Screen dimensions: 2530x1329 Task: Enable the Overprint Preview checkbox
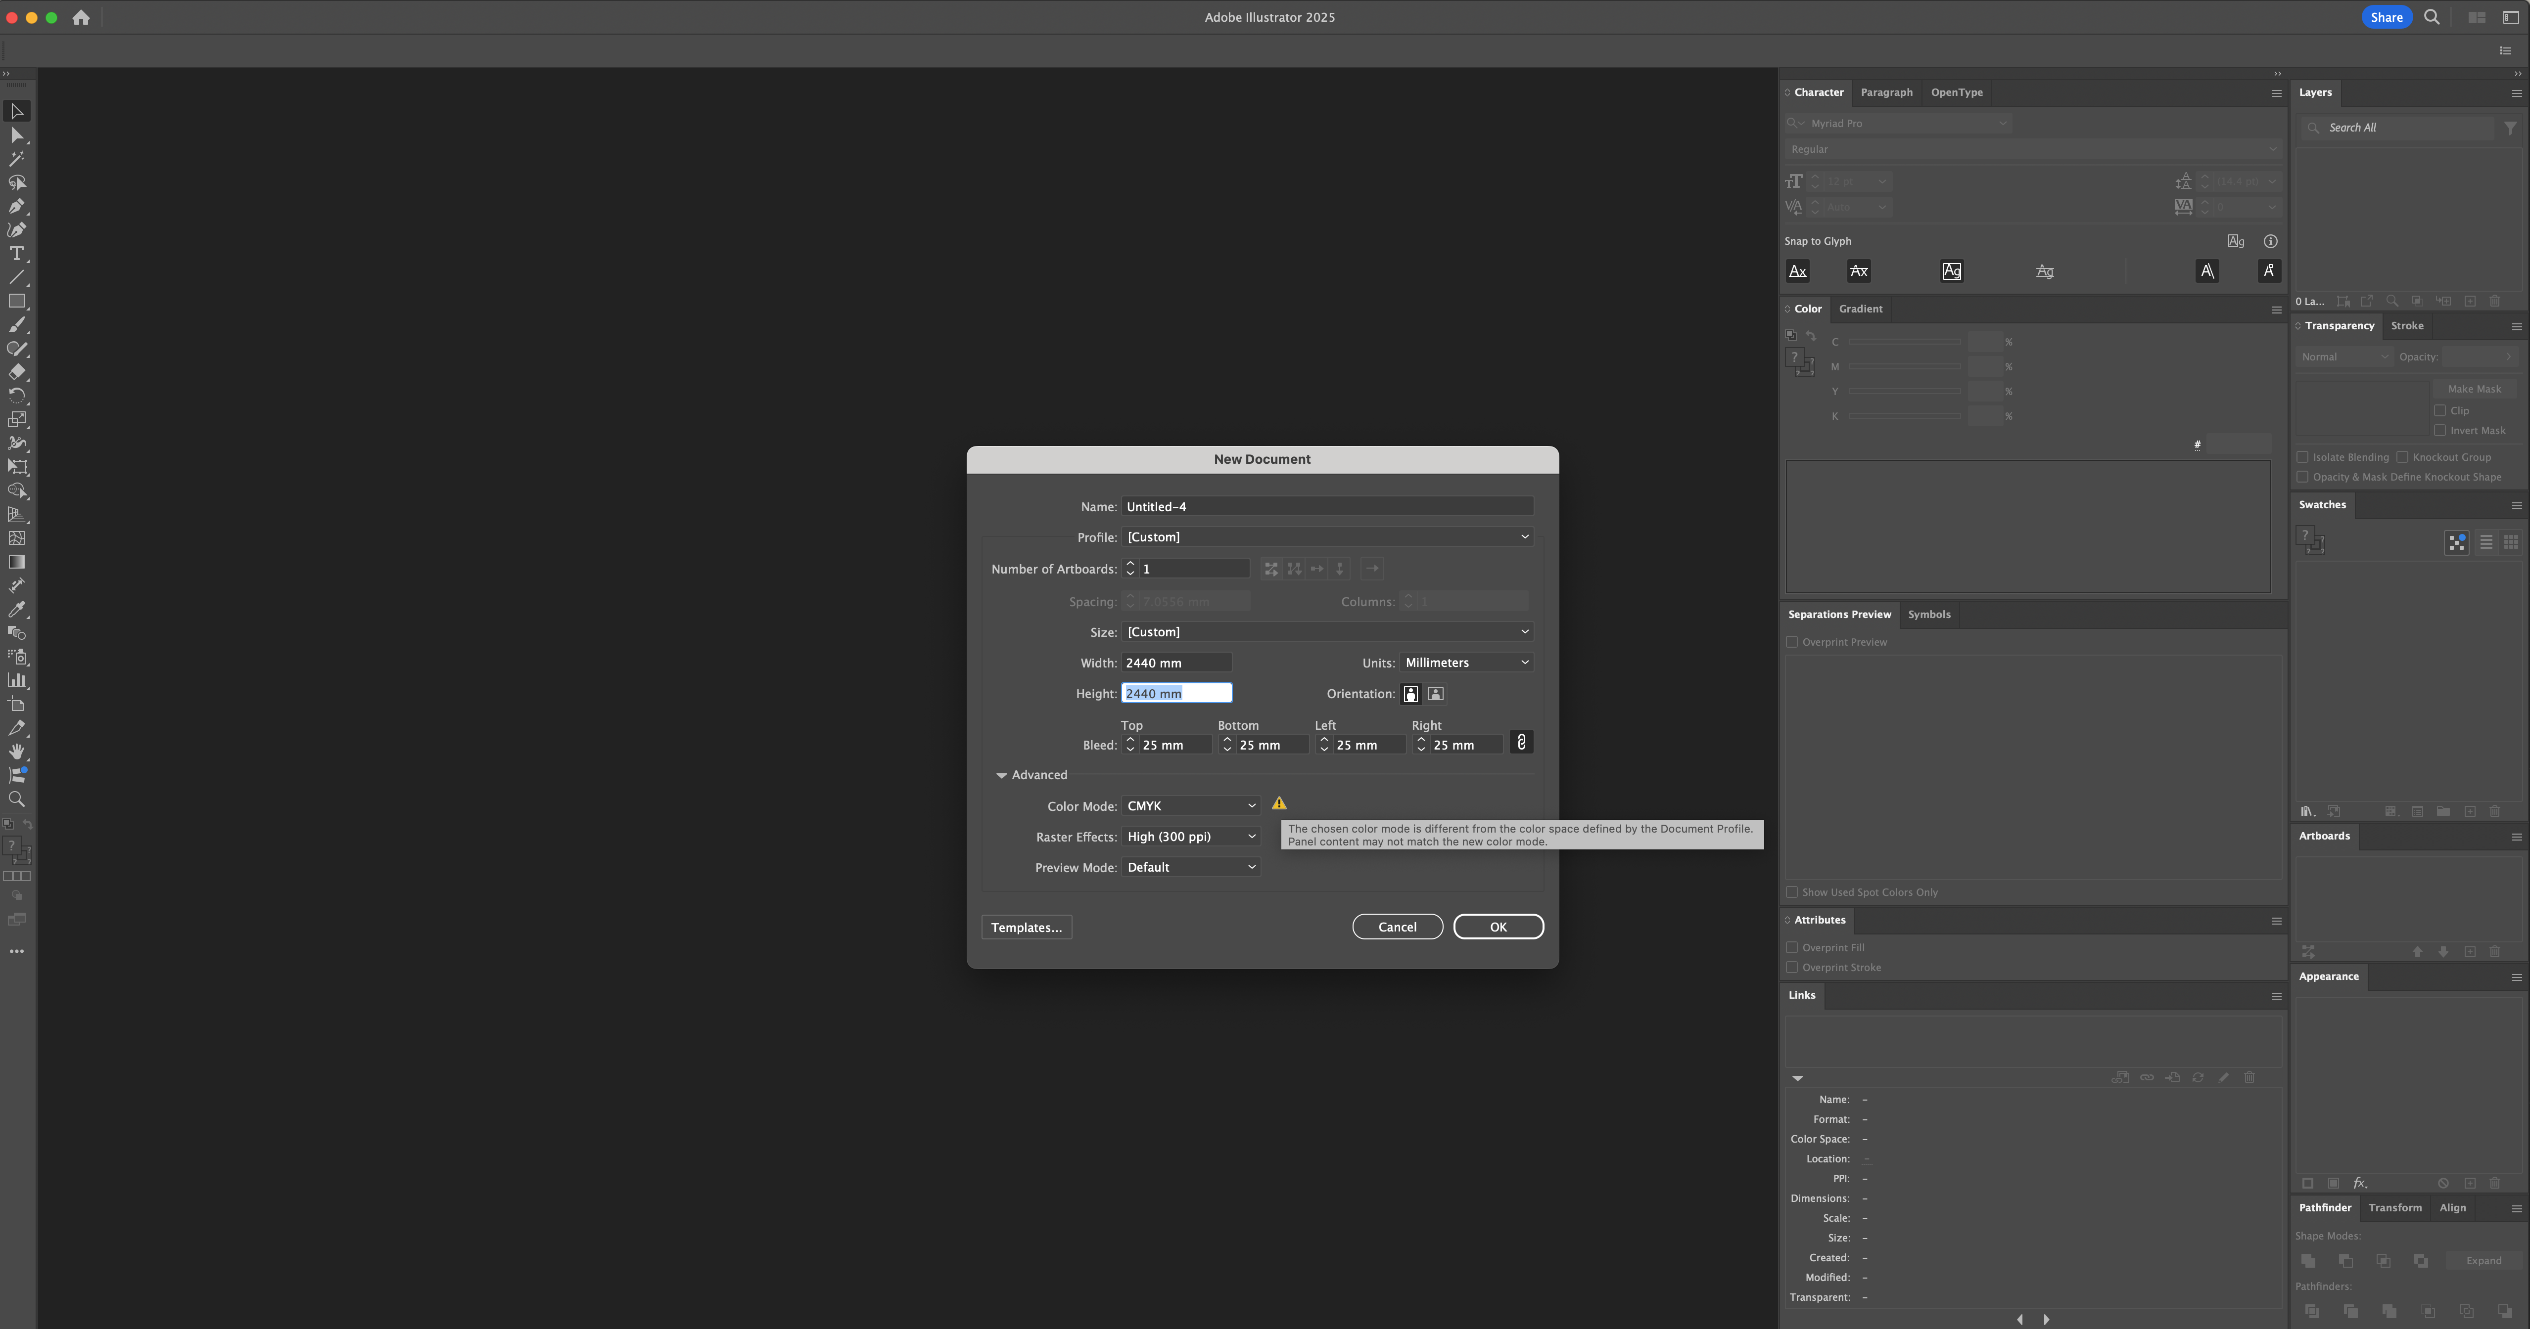tap(1792, 641)
